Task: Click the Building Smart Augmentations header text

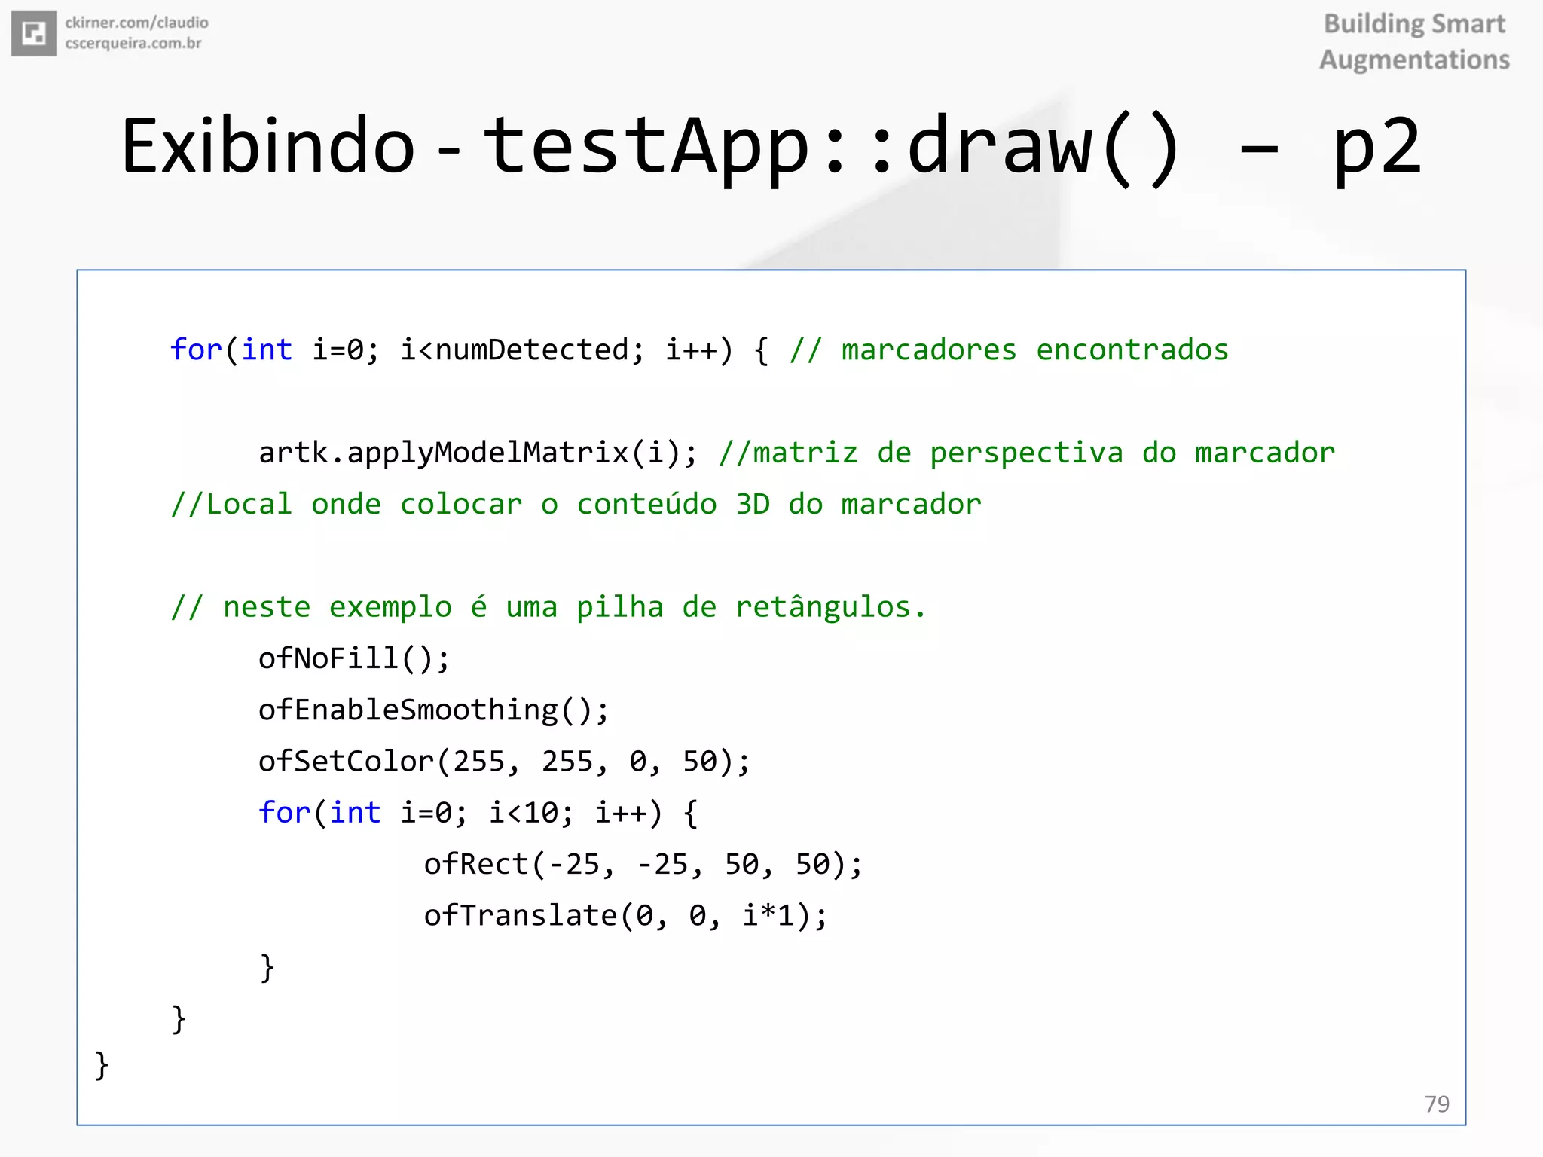Action: 1414,41
